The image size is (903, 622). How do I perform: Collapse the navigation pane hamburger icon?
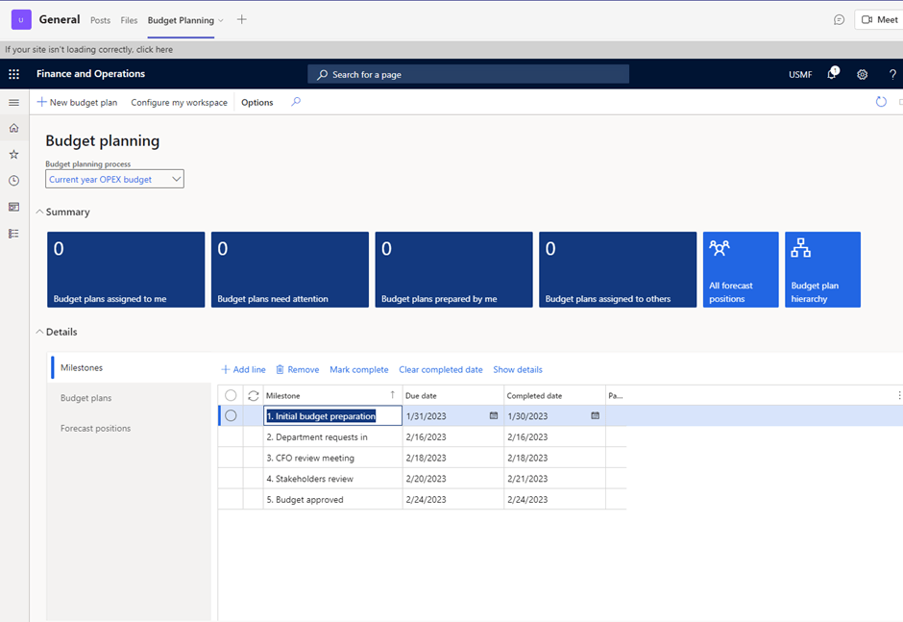point(13,102)
